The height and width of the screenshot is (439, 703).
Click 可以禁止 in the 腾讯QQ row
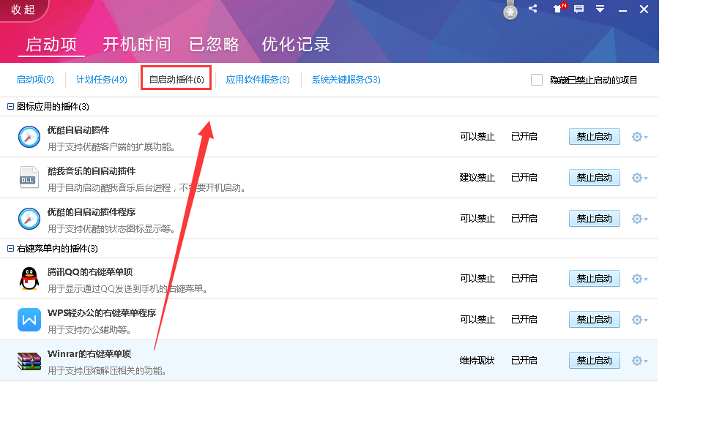coord(477,279)
